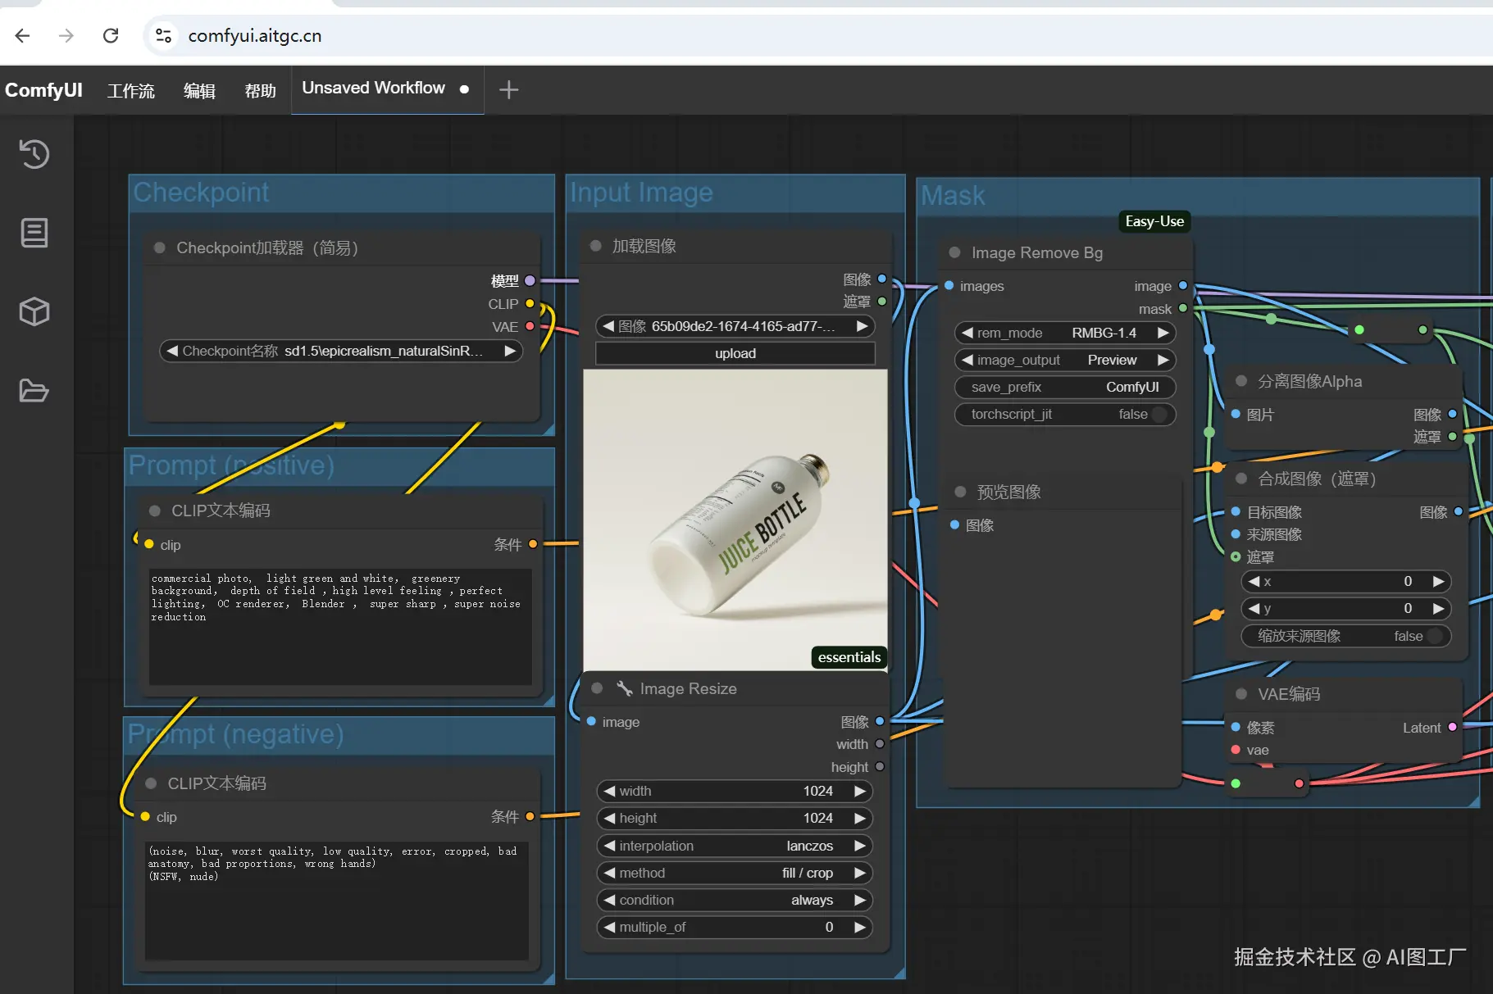Toggle the torchscript_jit switch
This screenshot has width=1493, height=994.
[x=1158, y=415]
